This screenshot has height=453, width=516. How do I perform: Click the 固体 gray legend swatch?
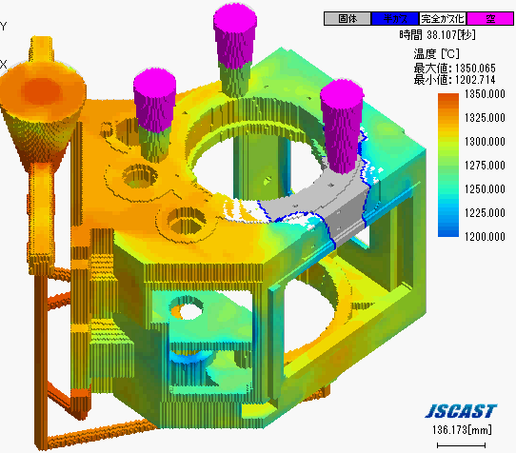coord(347,19)
